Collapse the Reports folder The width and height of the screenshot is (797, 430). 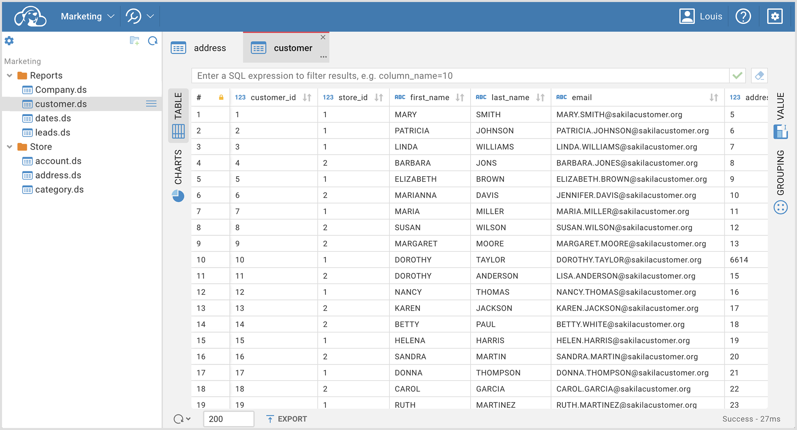10,75
